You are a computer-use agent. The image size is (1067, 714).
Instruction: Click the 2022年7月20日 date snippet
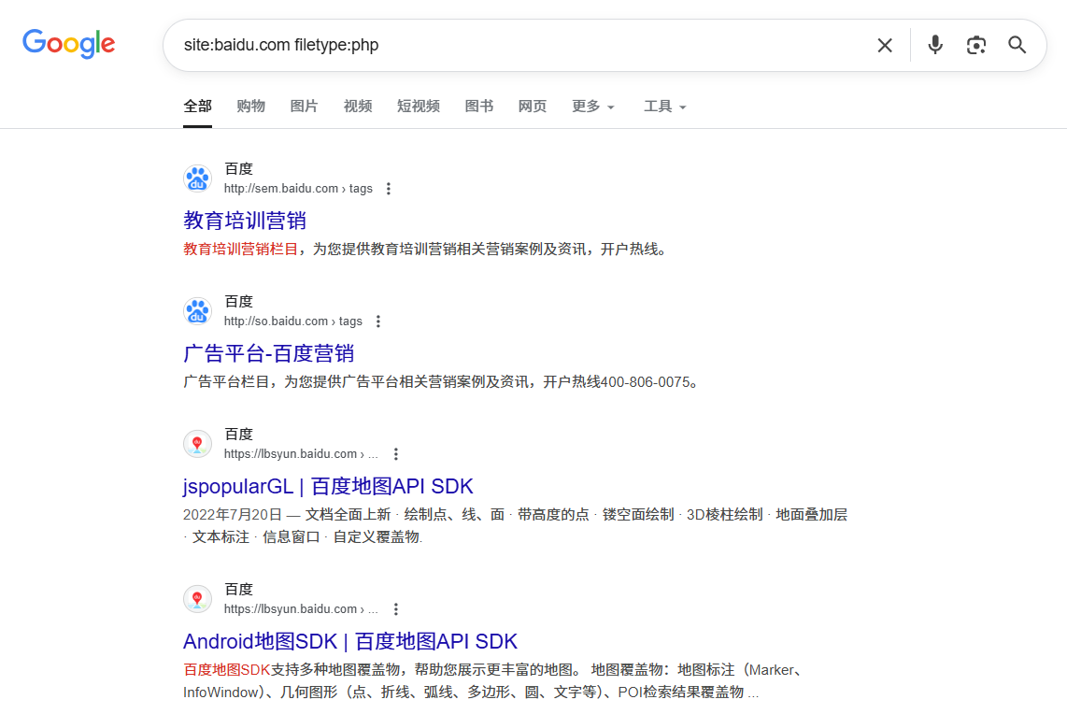pos(233,515)
